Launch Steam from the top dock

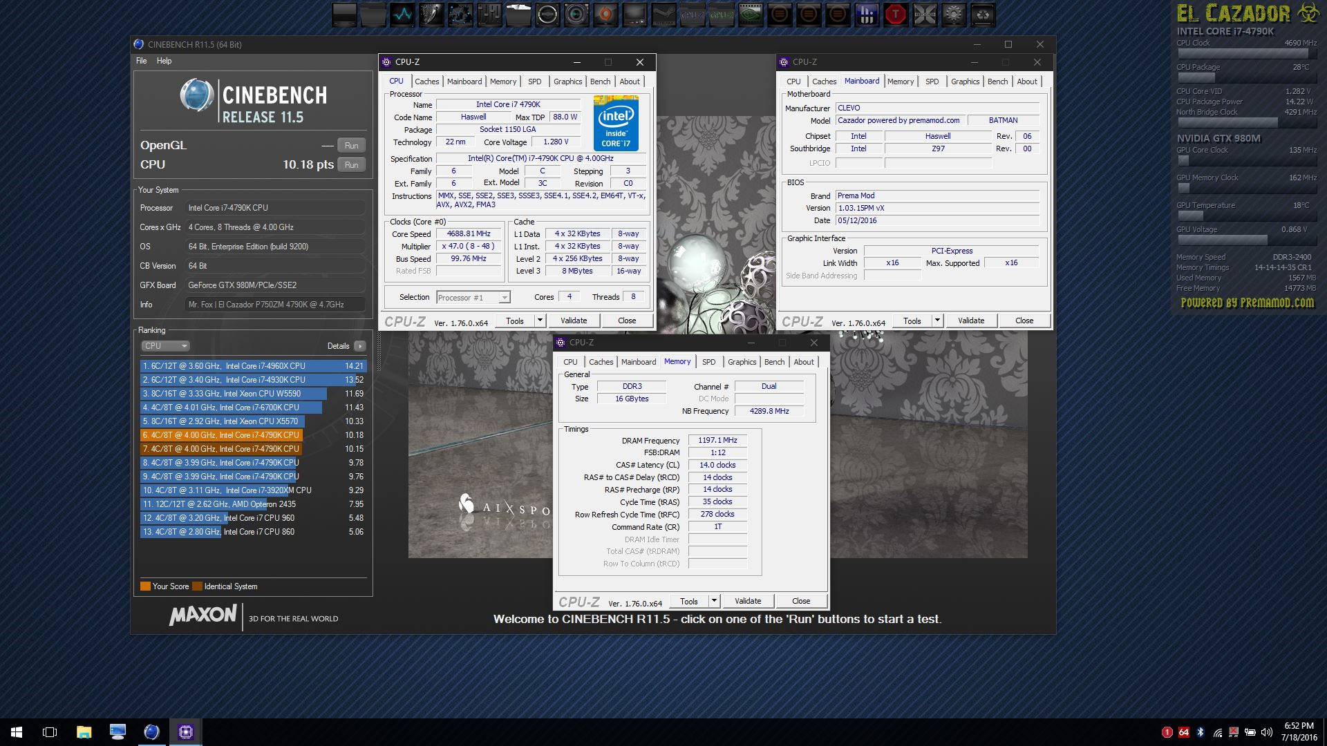[663, 14]
